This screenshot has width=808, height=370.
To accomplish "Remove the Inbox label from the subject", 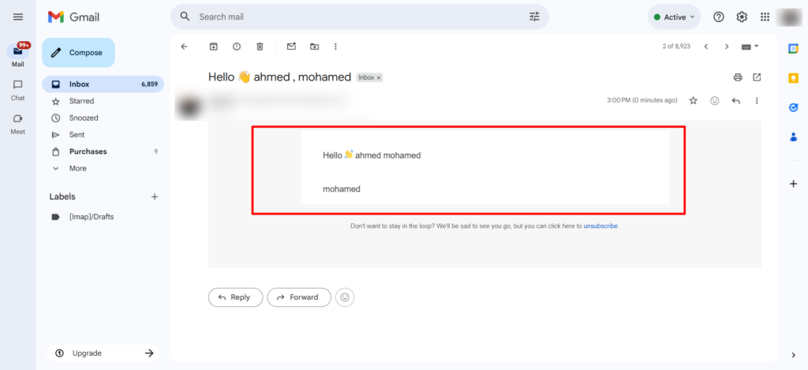I will (379, 78).
